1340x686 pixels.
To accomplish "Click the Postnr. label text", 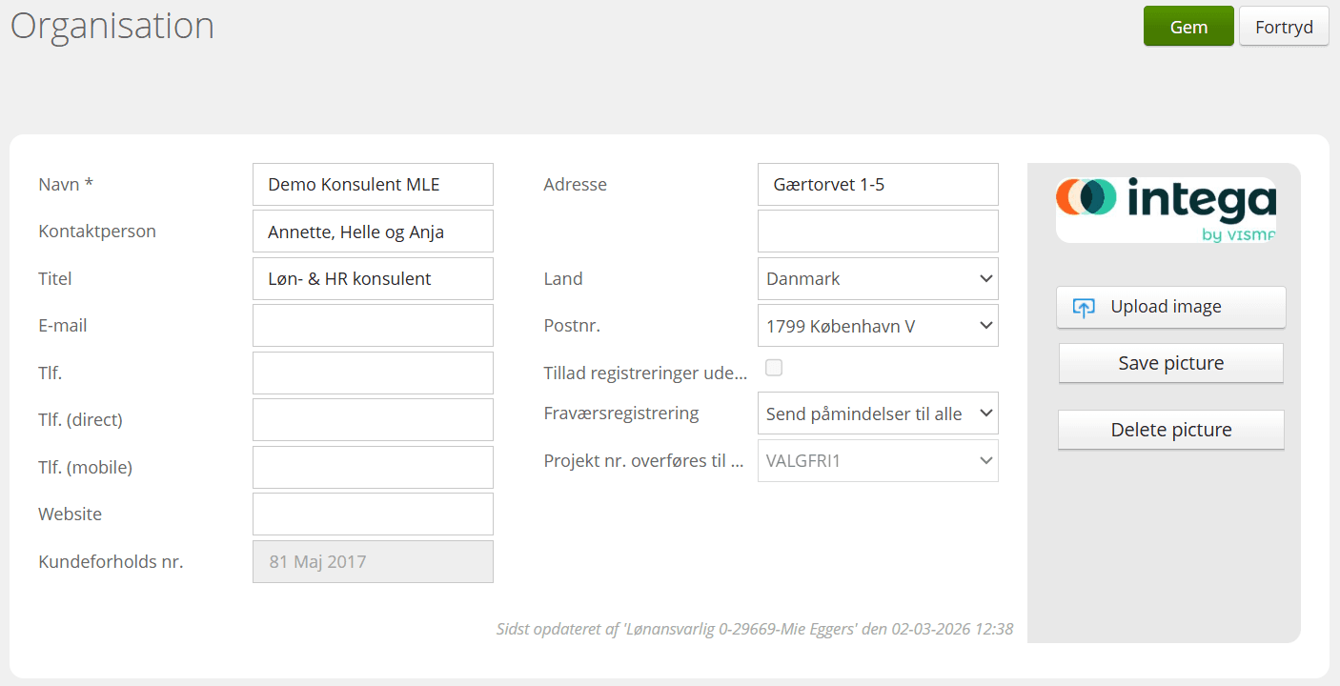I will 572,326.
